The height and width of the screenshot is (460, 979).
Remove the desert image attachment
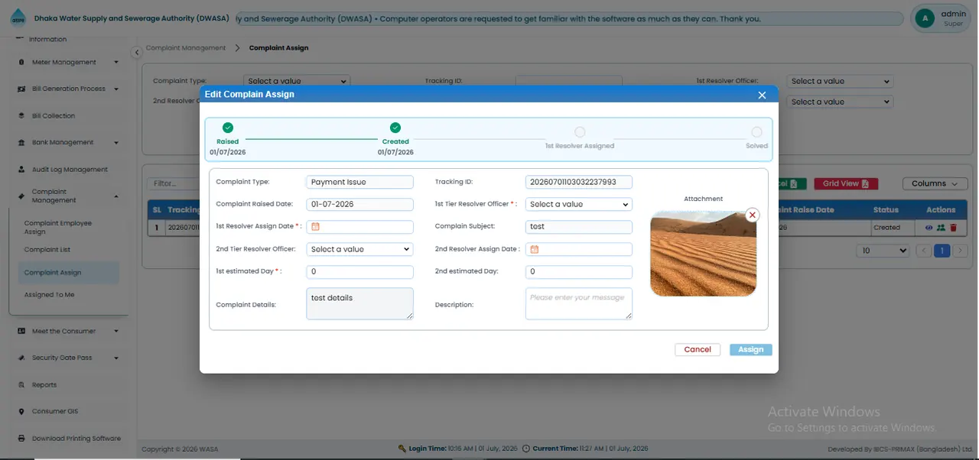click(753, 215)
